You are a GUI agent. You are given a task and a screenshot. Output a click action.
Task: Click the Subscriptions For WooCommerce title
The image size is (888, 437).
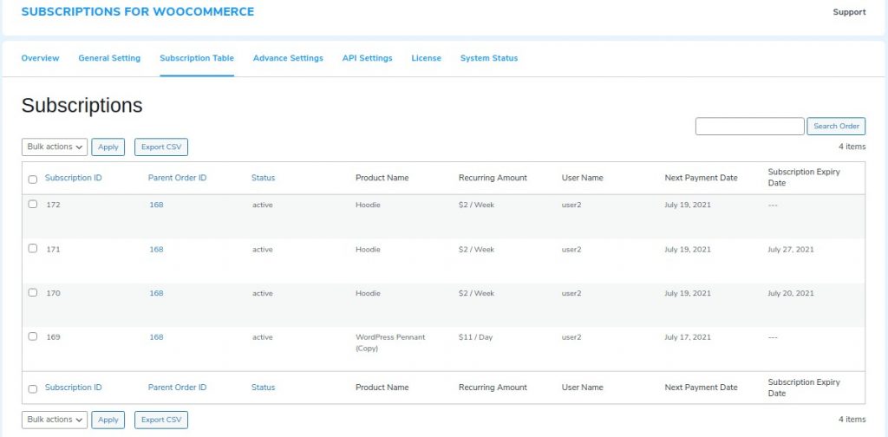tap(138, 11)
